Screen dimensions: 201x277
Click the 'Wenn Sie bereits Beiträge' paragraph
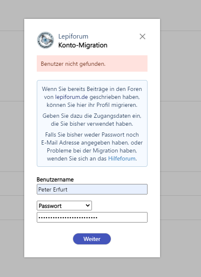92,97
